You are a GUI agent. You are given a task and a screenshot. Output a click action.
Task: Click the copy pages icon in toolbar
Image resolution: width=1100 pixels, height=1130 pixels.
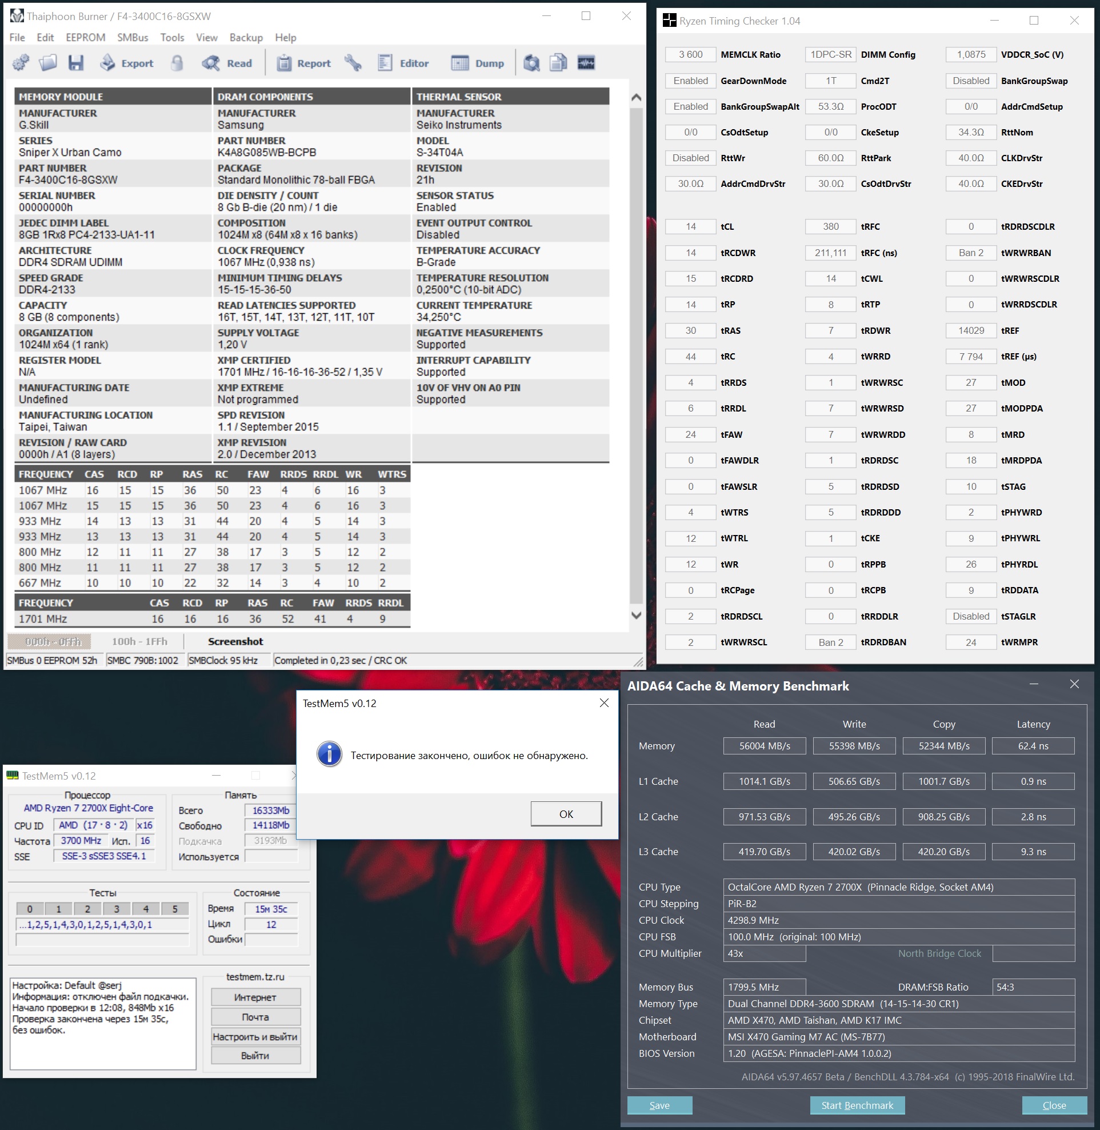click(558, 63)
